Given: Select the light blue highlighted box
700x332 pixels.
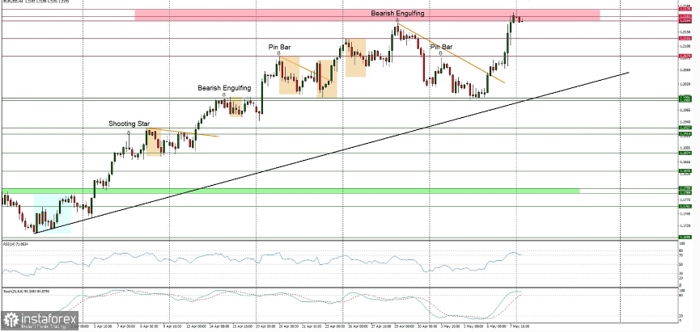Looking at the screenshot, I should [53, 213].
